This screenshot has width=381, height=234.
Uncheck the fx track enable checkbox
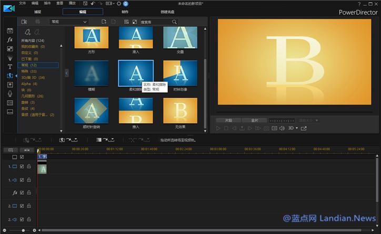tap(22, 193)
